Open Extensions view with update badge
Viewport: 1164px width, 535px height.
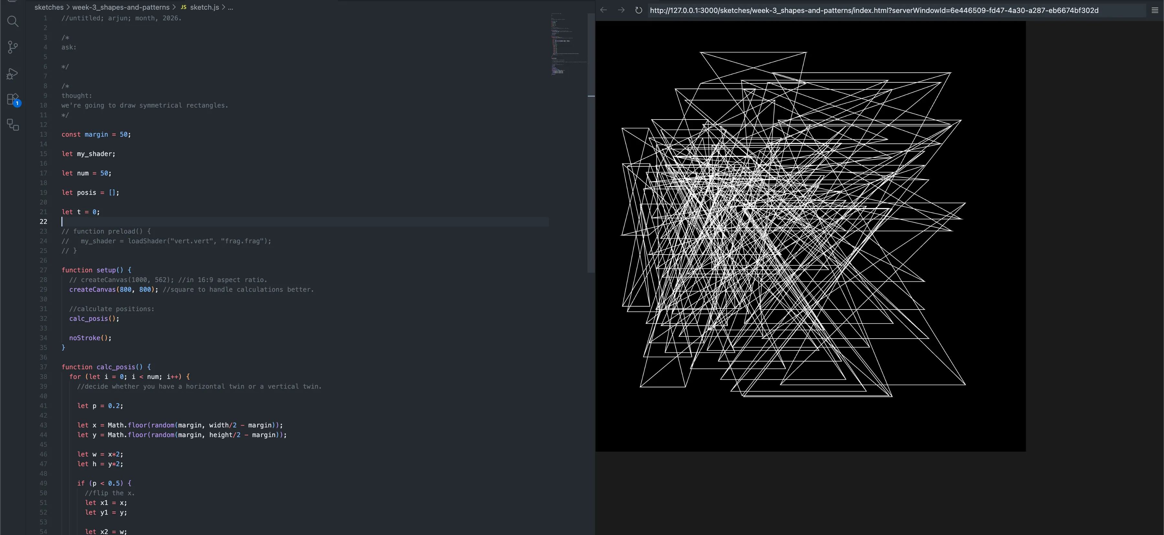(13, 99)
